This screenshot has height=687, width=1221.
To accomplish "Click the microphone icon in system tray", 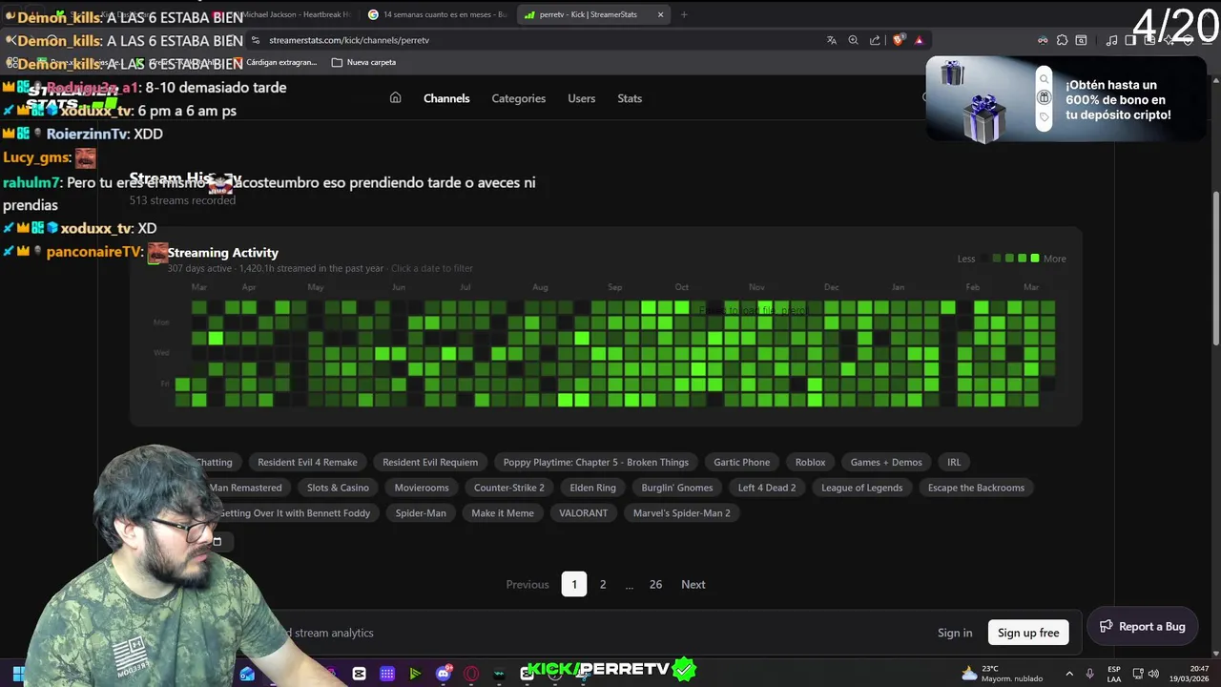I will coord(1089,674).
